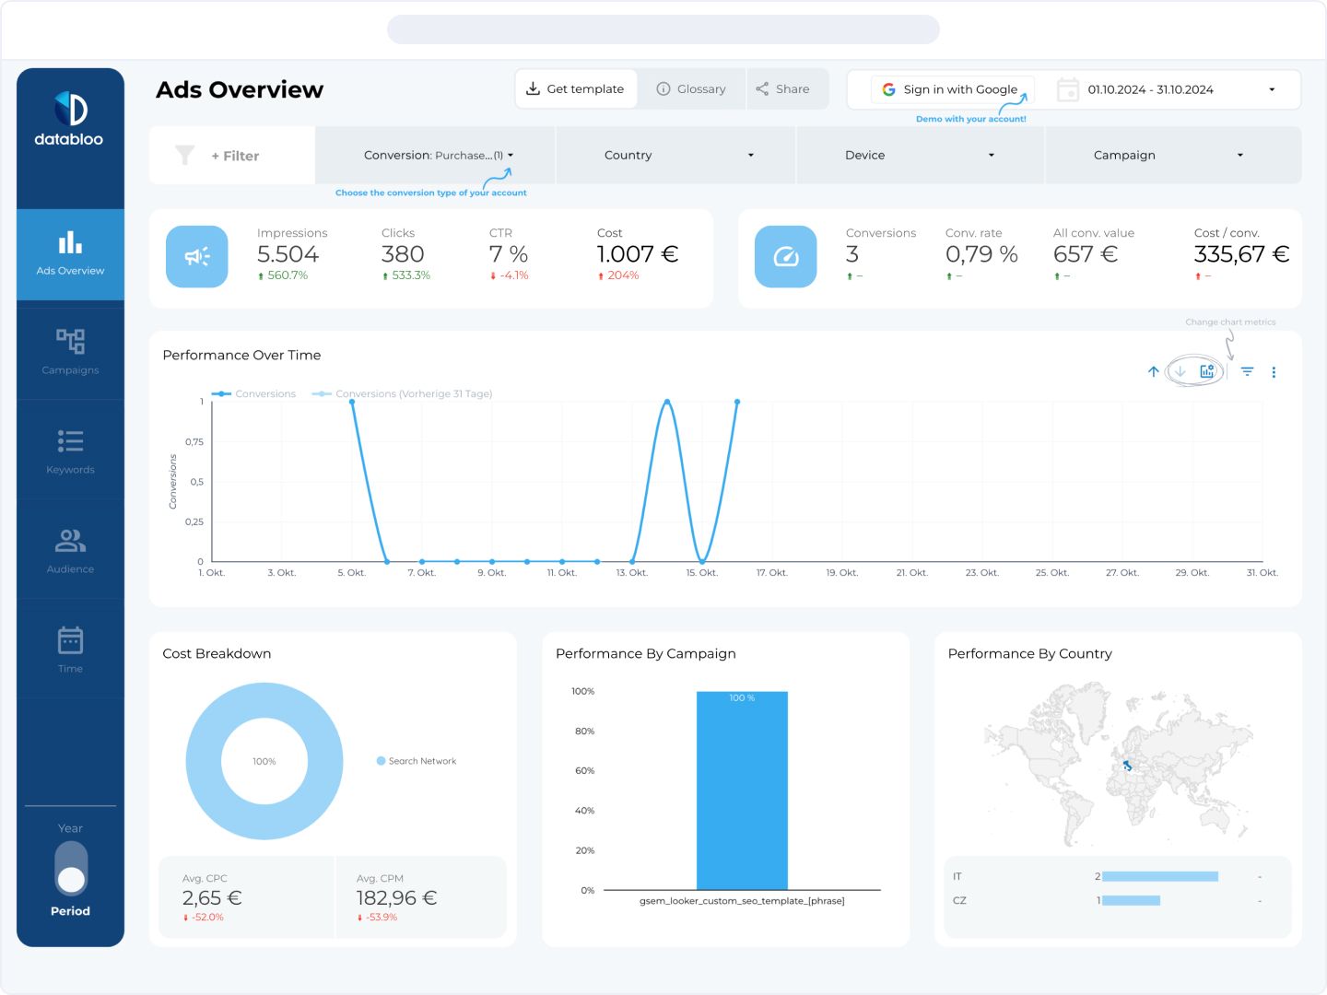Open the chart options three-dot menu
This screenshot has width=1327, height=995.
[1274, 371]
